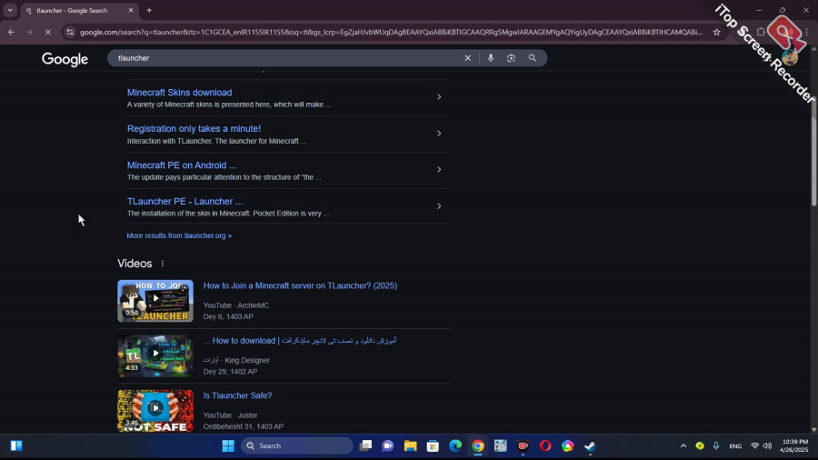
Task: Open the How to download video link
Action: [x=300, y=341]
